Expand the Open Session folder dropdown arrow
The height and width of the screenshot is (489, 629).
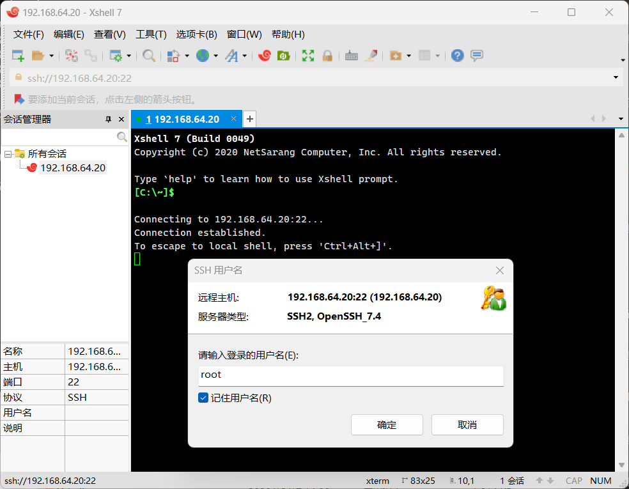point(51,56)
